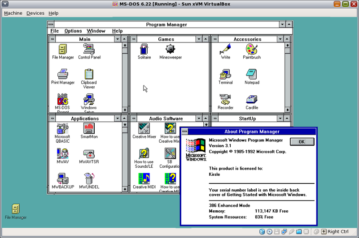Click the minimized File Manager desktop icon
The height and width of the screenshot is (238, 359).
(x=16, y=212)
